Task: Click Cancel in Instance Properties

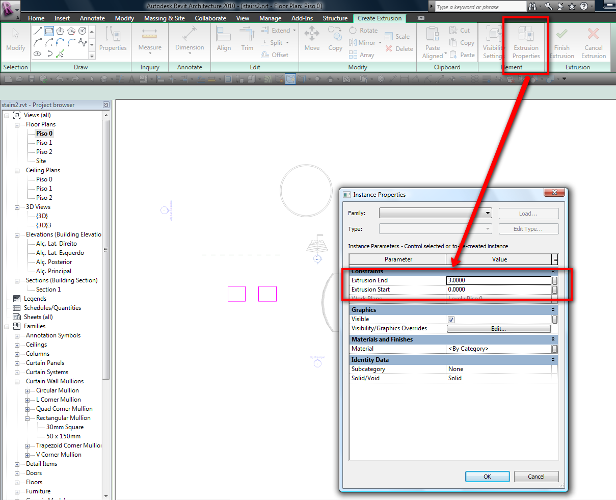Action: [x=536, y=477]
